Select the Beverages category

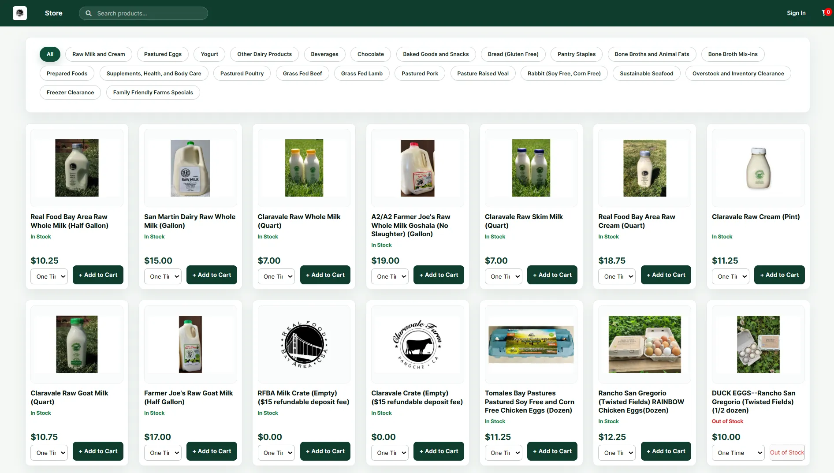tap(324, 54)
